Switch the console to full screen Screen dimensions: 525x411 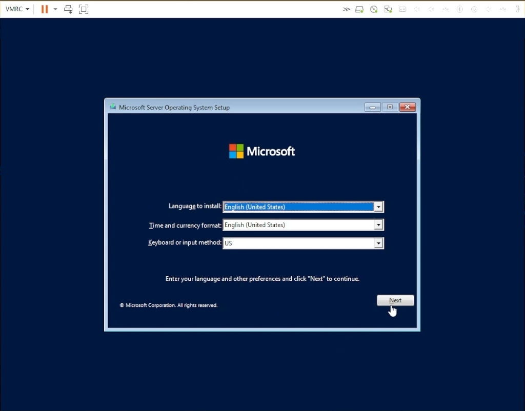click(83, 9)
